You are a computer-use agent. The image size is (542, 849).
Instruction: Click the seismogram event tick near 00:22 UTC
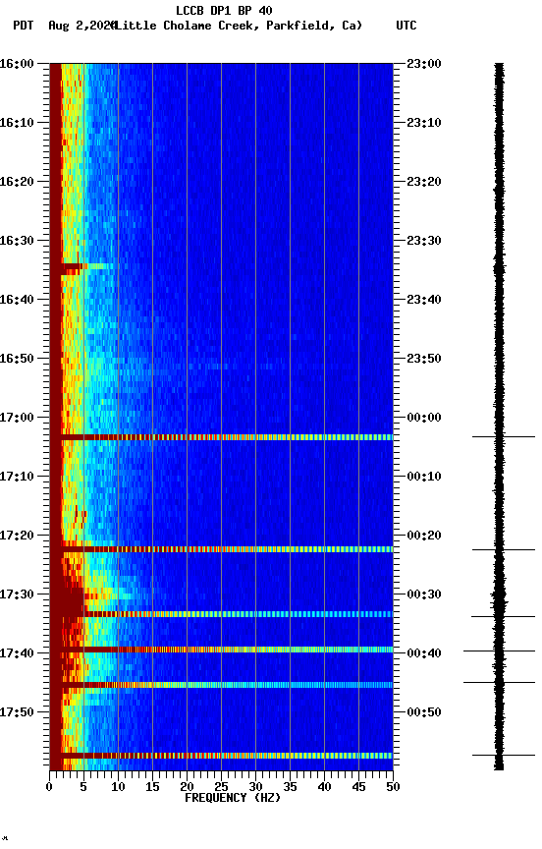(504, 549)
